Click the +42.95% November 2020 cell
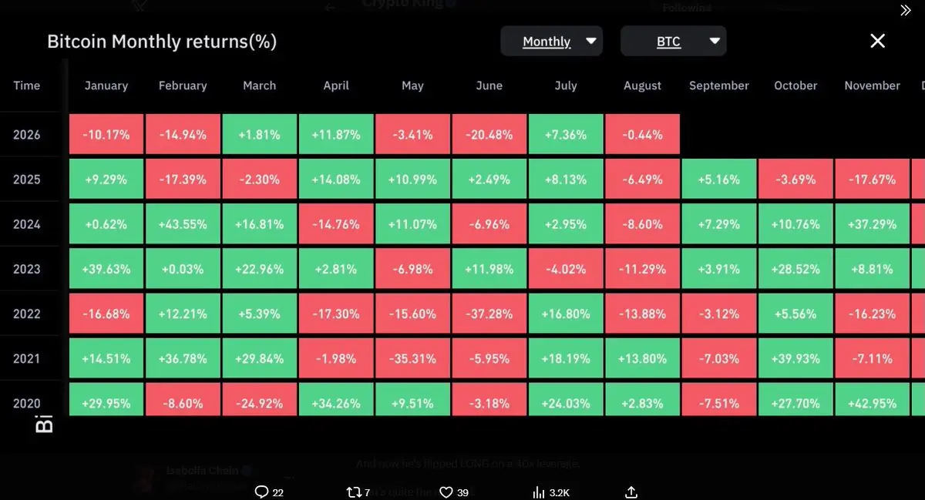This screenshot has width=925, height=500. (x=873, y=400)
